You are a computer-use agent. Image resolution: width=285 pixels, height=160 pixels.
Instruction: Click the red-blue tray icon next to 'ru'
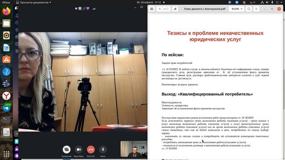[x=244, y=2]
